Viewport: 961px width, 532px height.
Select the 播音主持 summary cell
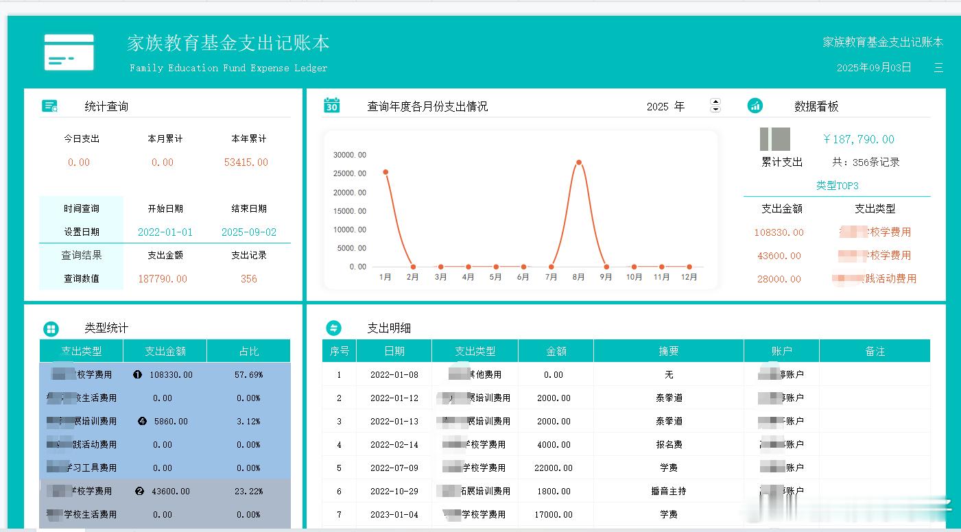[669, 492]
